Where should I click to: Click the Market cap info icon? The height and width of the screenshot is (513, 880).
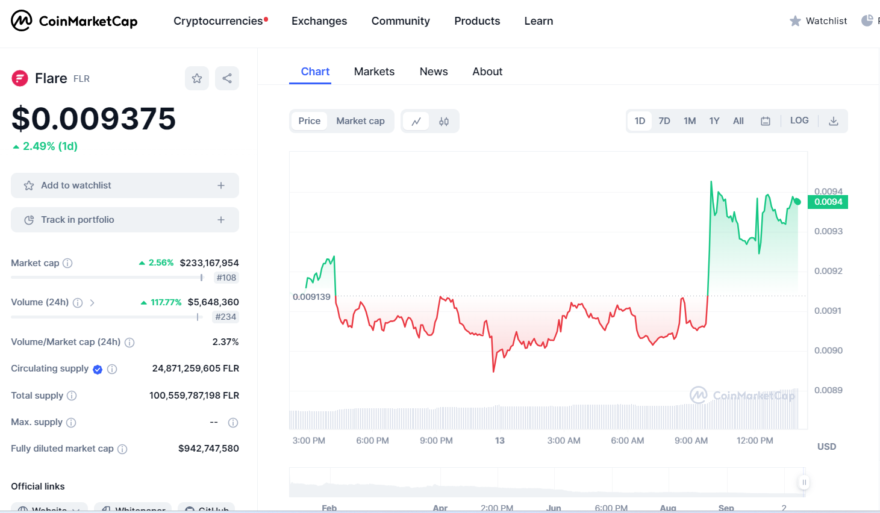coord(67,263)
